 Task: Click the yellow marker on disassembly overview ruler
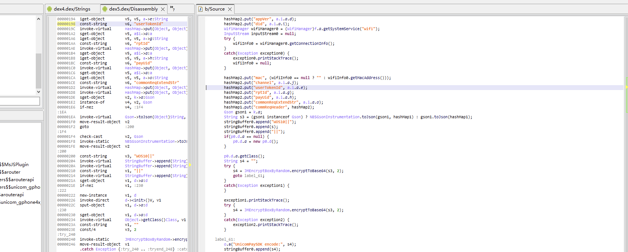190,165
